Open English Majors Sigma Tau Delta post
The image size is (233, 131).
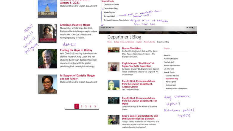pyautogui.click(x=138, y=65)
